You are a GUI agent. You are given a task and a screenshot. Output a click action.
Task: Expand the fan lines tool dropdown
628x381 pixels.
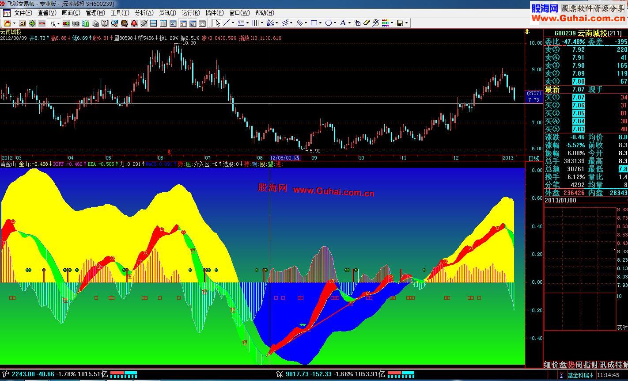[x=276, y=23]
